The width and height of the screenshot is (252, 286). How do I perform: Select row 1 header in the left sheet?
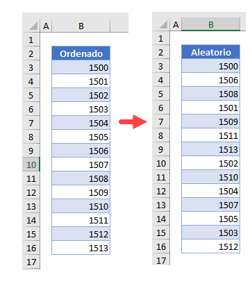pyautogui.click(x=31, y=40)
